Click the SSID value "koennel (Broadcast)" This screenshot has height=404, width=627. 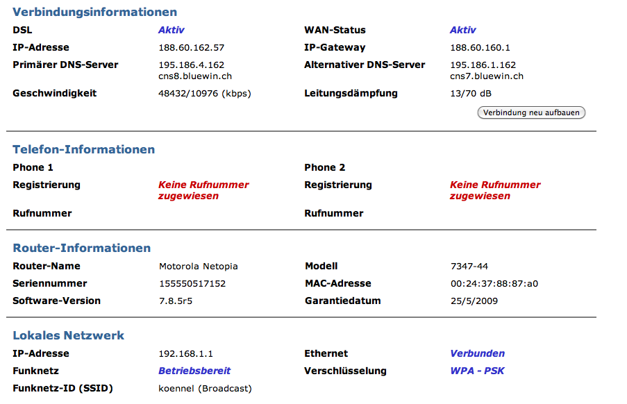205,388
